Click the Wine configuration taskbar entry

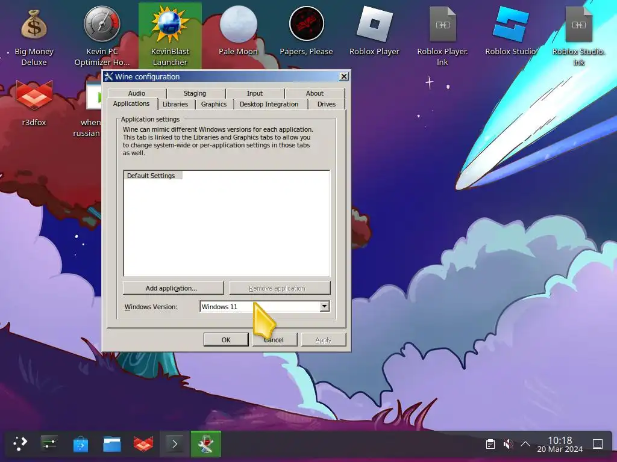tap(206, 444)
